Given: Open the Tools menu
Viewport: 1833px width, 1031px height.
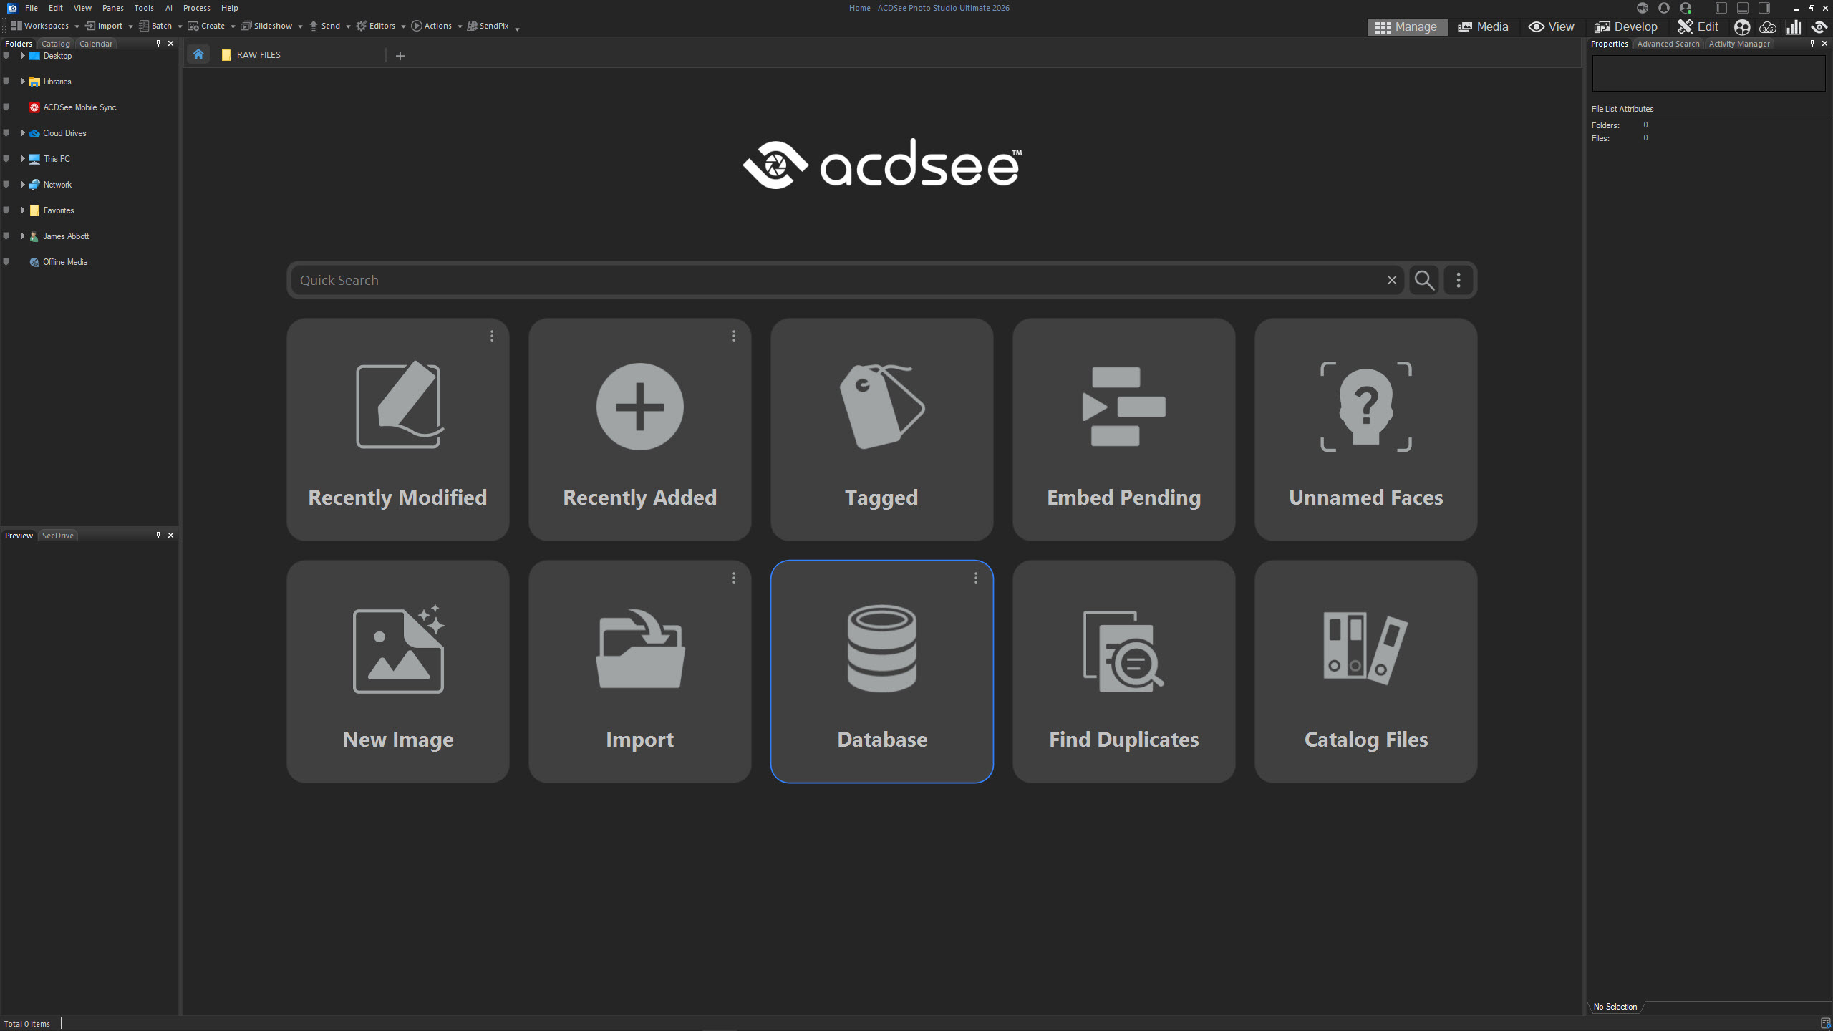Looking at the screenshot, I should click(143, 8).
